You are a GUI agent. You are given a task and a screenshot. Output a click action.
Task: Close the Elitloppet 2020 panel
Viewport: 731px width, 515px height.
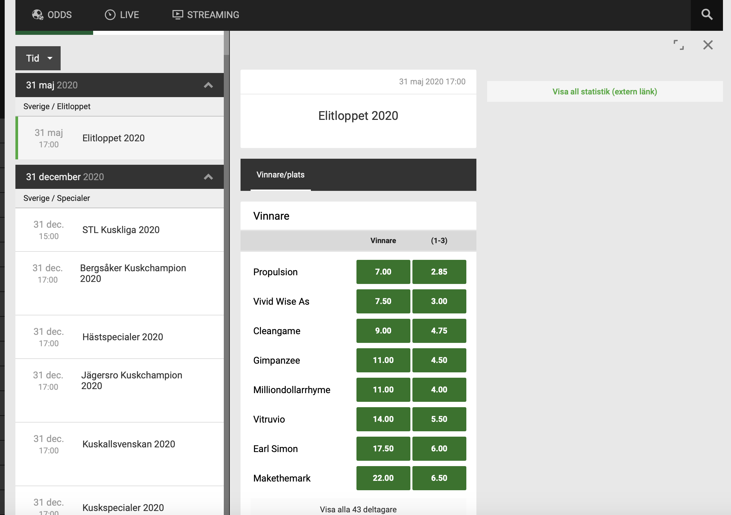pyautogui.click(x=707, y=45)
